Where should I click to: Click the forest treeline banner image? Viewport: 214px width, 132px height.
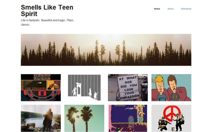click(106, 50)
